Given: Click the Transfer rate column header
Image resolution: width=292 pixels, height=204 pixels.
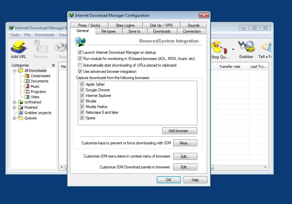Looking at the screenshot, I should (233, 67).
